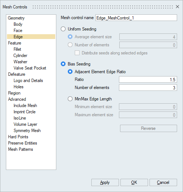The height and width of the screenshot is (192, 183).
Task: Click the Apply button
Action: coord(105,182)
